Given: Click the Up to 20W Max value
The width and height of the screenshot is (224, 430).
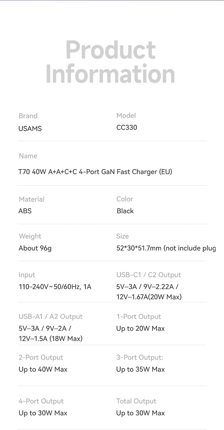Looking at the screenshot, I should (x=140, y=328).
